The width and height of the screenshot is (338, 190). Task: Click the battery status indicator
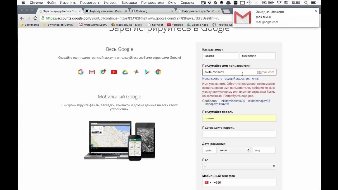click(x=268, y=3)
